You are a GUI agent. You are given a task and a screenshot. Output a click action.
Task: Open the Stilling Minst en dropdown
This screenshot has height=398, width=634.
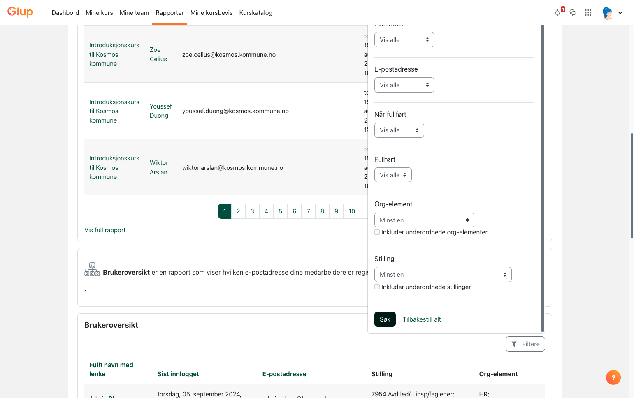pyautogui.click(x=443, y=275)
